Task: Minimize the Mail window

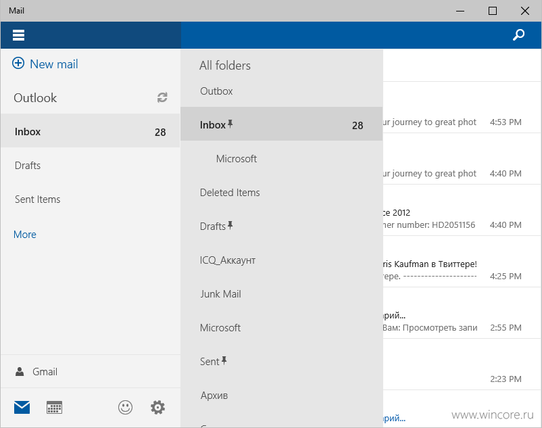Action: pyautogui.click(x=460, y=11)
